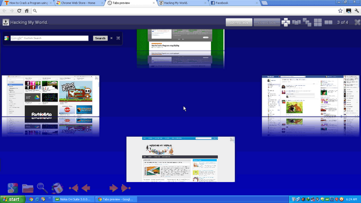
Task: Open Google search icon in bottom toolbar
Action: click(x=12, y=188)
